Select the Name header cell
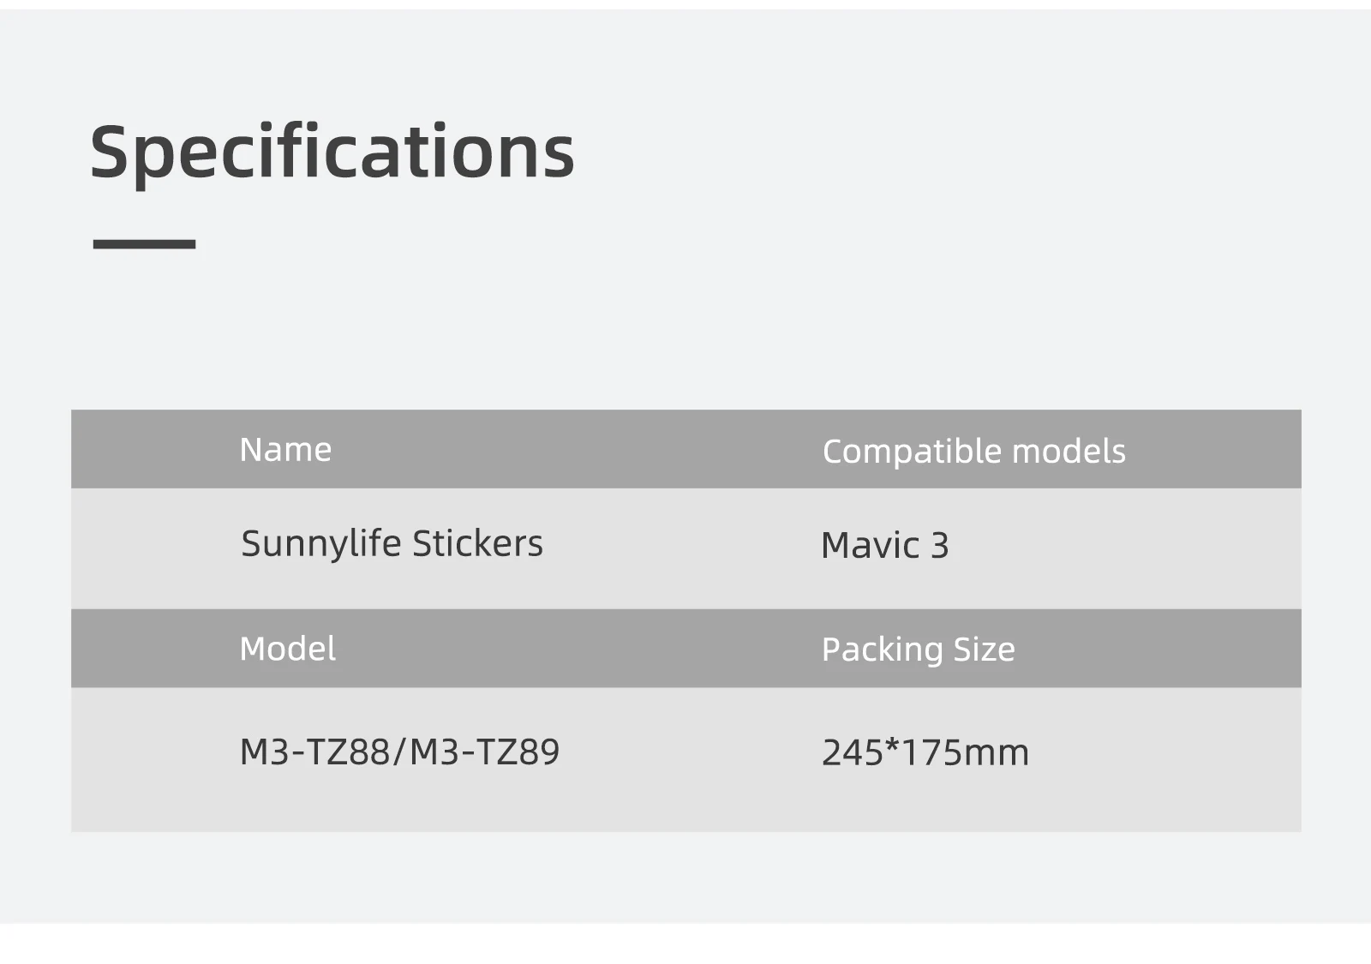The image size is (1371, 964). [x=285, y=450]
